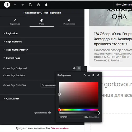132x132 pixels.
Task: Activate the eyedropper tool in color picker
Action: click(98, 75)
